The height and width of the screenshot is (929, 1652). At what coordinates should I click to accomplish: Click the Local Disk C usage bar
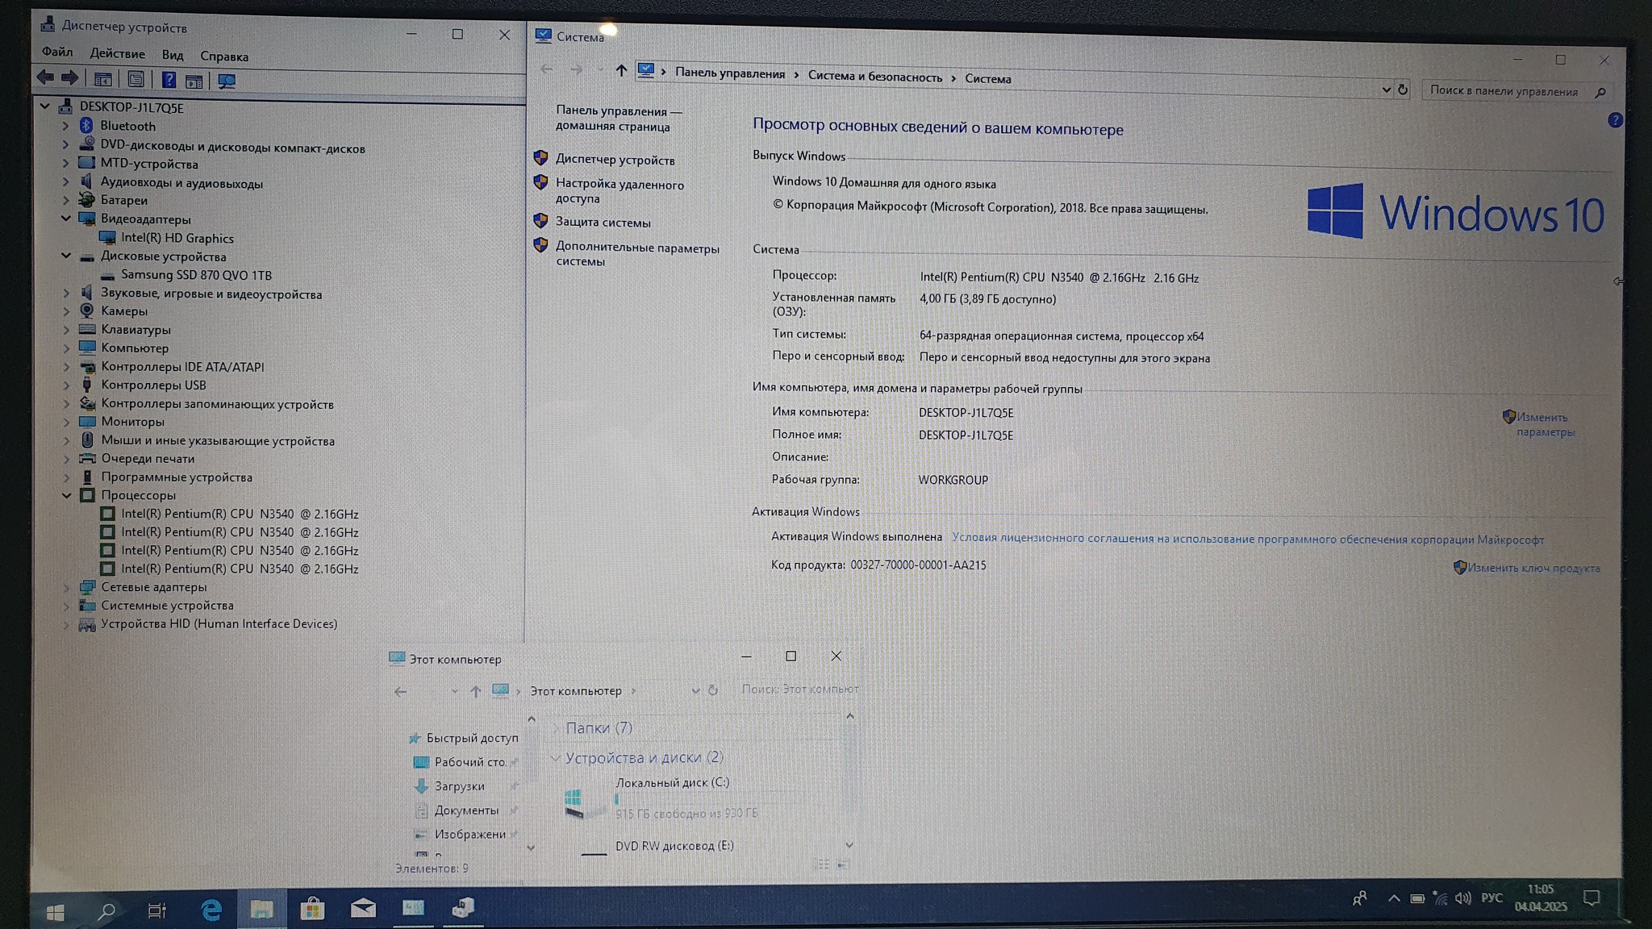pyautogui.click(x=686, y=798)
